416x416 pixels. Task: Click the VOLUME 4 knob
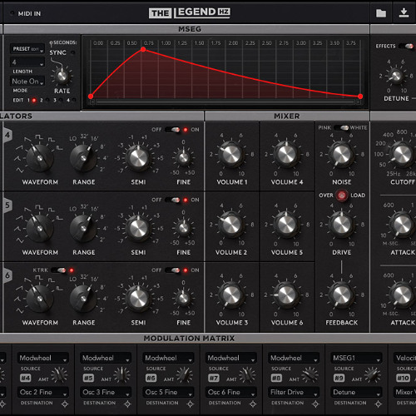286,154
